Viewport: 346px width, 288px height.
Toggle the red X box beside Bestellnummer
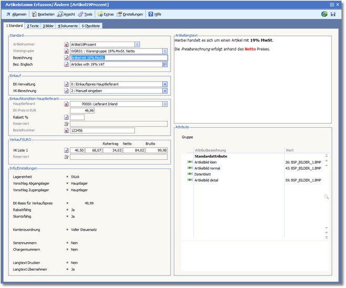click(66, 130)
